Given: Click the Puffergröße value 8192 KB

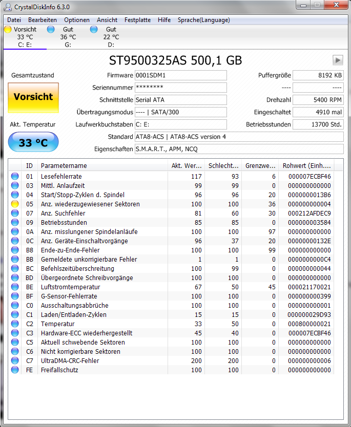Looking at the screenshot, I should tap(318, 75).
